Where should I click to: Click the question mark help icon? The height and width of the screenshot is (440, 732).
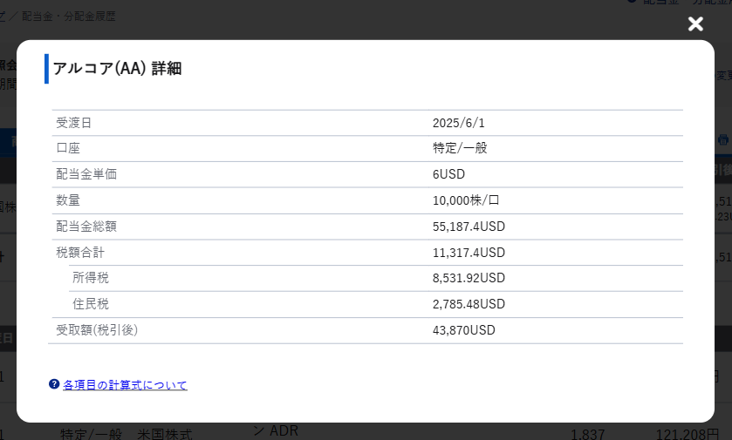tap(54, 384)
